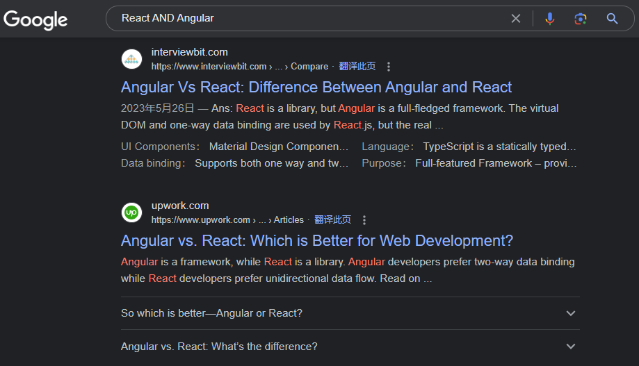This screenshot has width=639, height=366.
Task: Open the three-dot menu for interviewbit result
Action: [x=389, y=67]
